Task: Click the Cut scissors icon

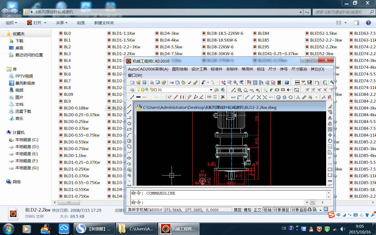Action: (172, 83)
